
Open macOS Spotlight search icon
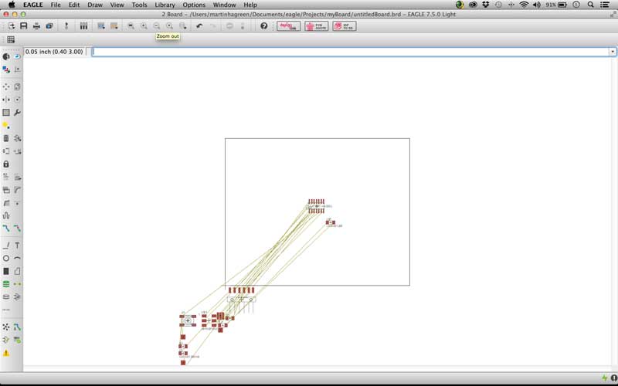(590, 5)
